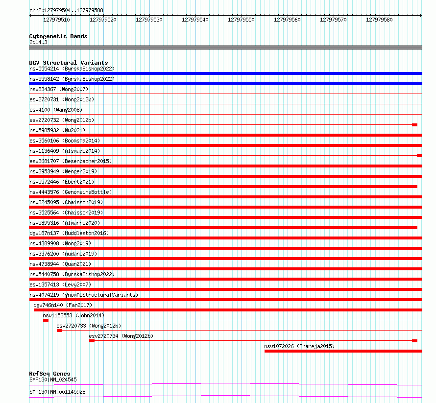Click the SAP130|NM_024545 gene label

[53, 379]
